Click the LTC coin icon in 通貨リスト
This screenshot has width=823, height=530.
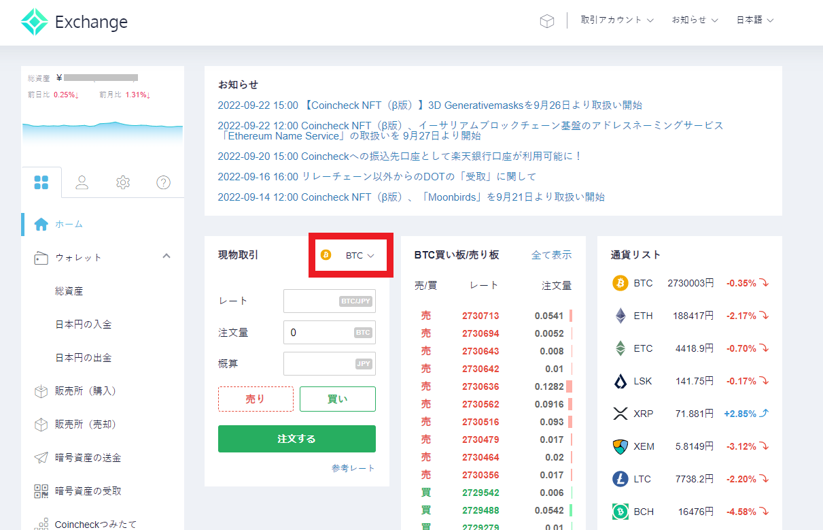point(620,479)
